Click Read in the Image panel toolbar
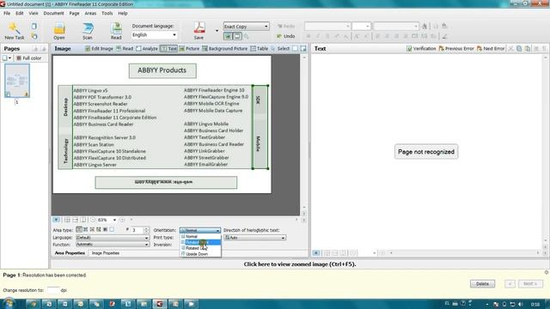This screenshot has height=309, width=550. (125, 49)
